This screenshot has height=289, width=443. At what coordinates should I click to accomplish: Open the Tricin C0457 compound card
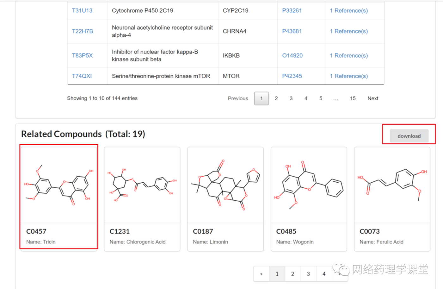59,198
